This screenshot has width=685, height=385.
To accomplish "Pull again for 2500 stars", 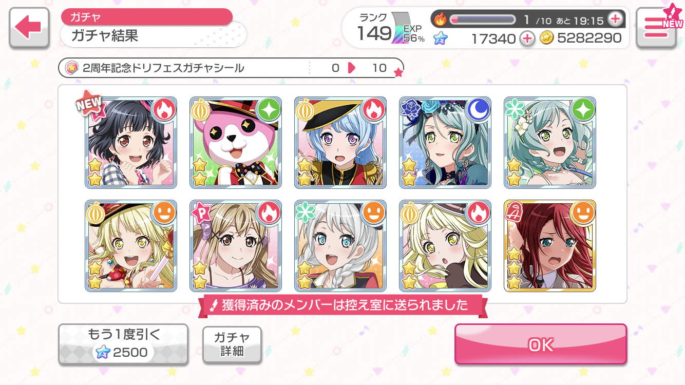I will click(x=123, y=344).
